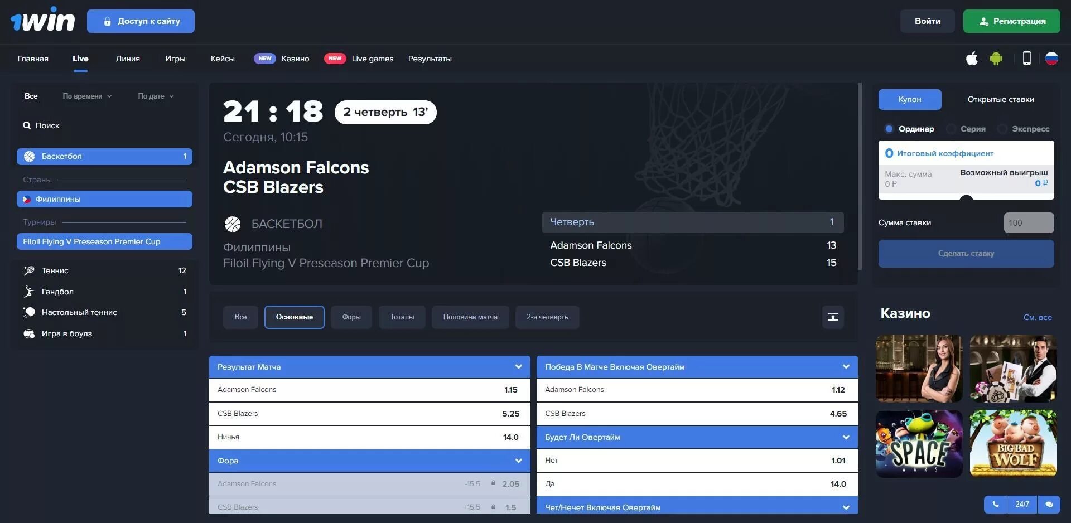The image size is (1071, 523).
Task: Collapse the Фора section
Action: (x=519, y=461)
